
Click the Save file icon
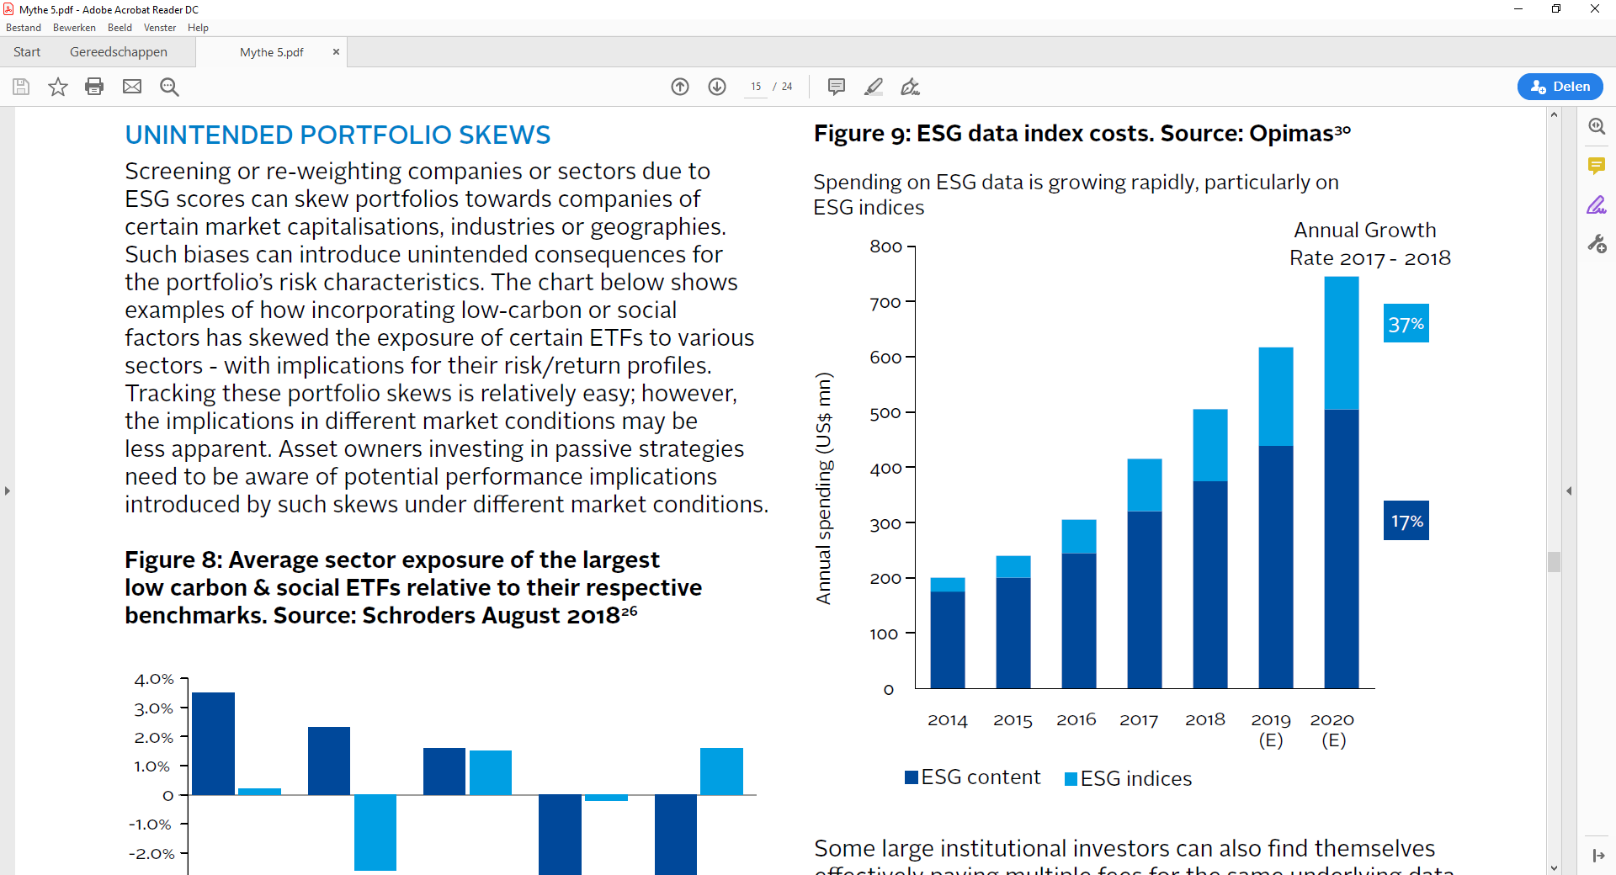[21, 87]
